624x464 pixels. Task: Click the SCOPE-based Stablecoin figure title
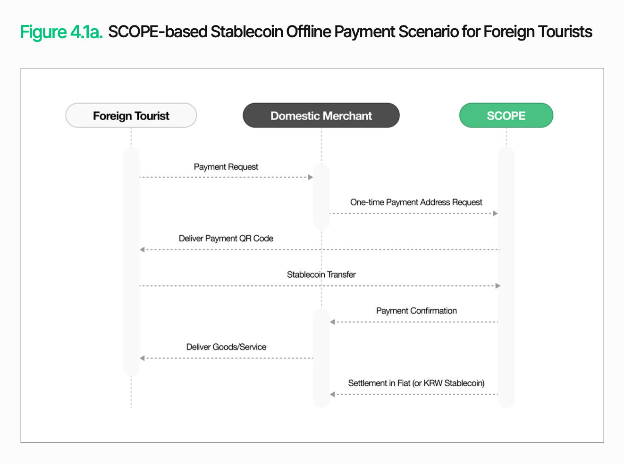tap(350, 32)
